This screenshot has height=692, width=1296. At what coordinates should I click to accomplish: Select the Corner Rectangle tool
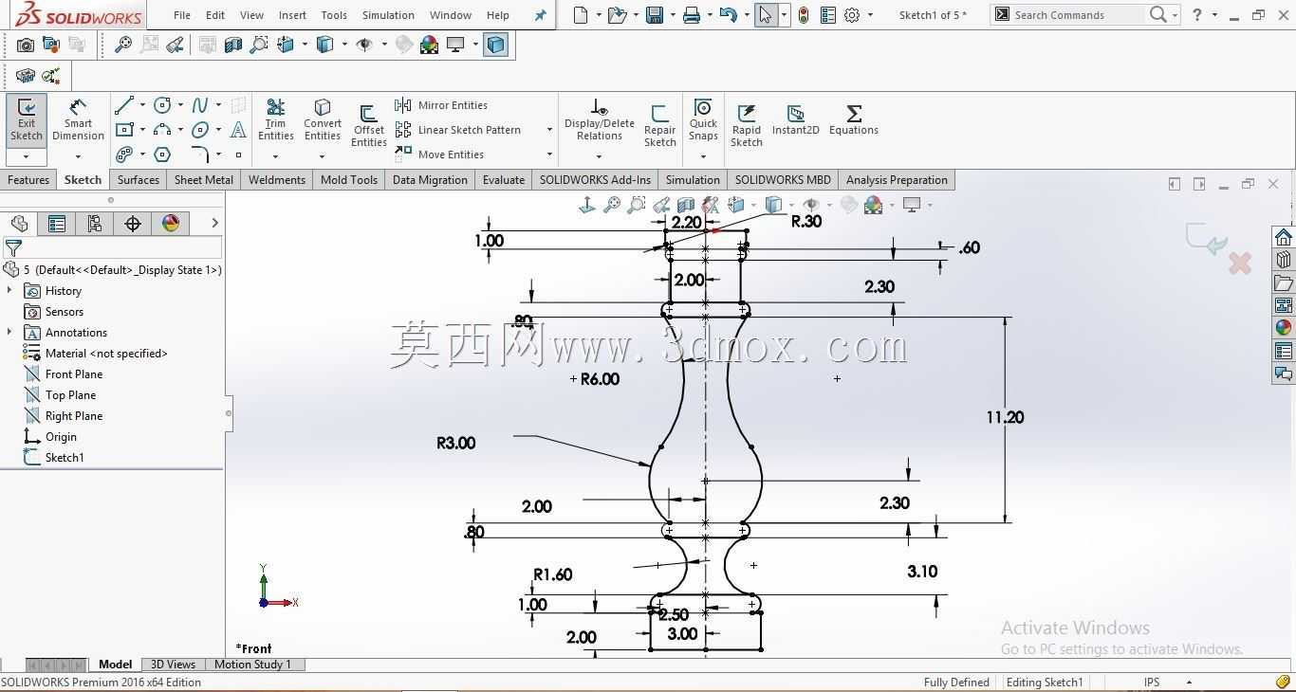tap(123, 130)
